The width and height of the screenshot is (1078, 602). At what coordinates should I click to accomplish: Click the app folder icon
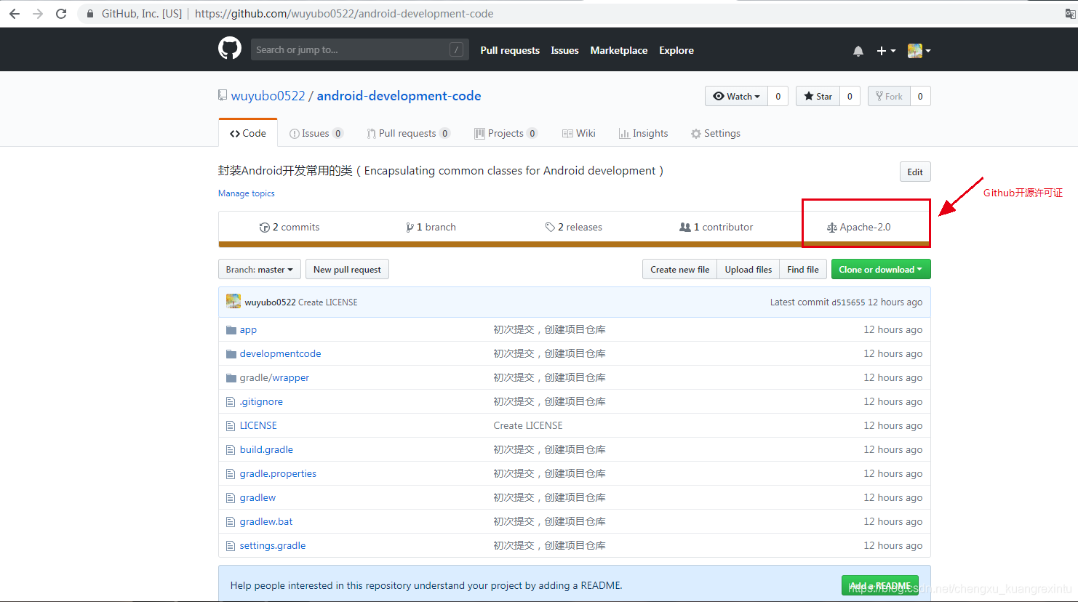tap(231, 330)
